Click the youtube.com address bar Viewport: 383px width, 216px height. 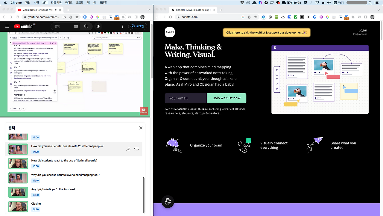43,17
